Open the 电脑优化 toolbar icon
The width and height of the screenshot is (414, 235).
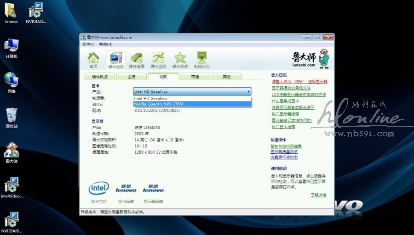click(202, 60)
